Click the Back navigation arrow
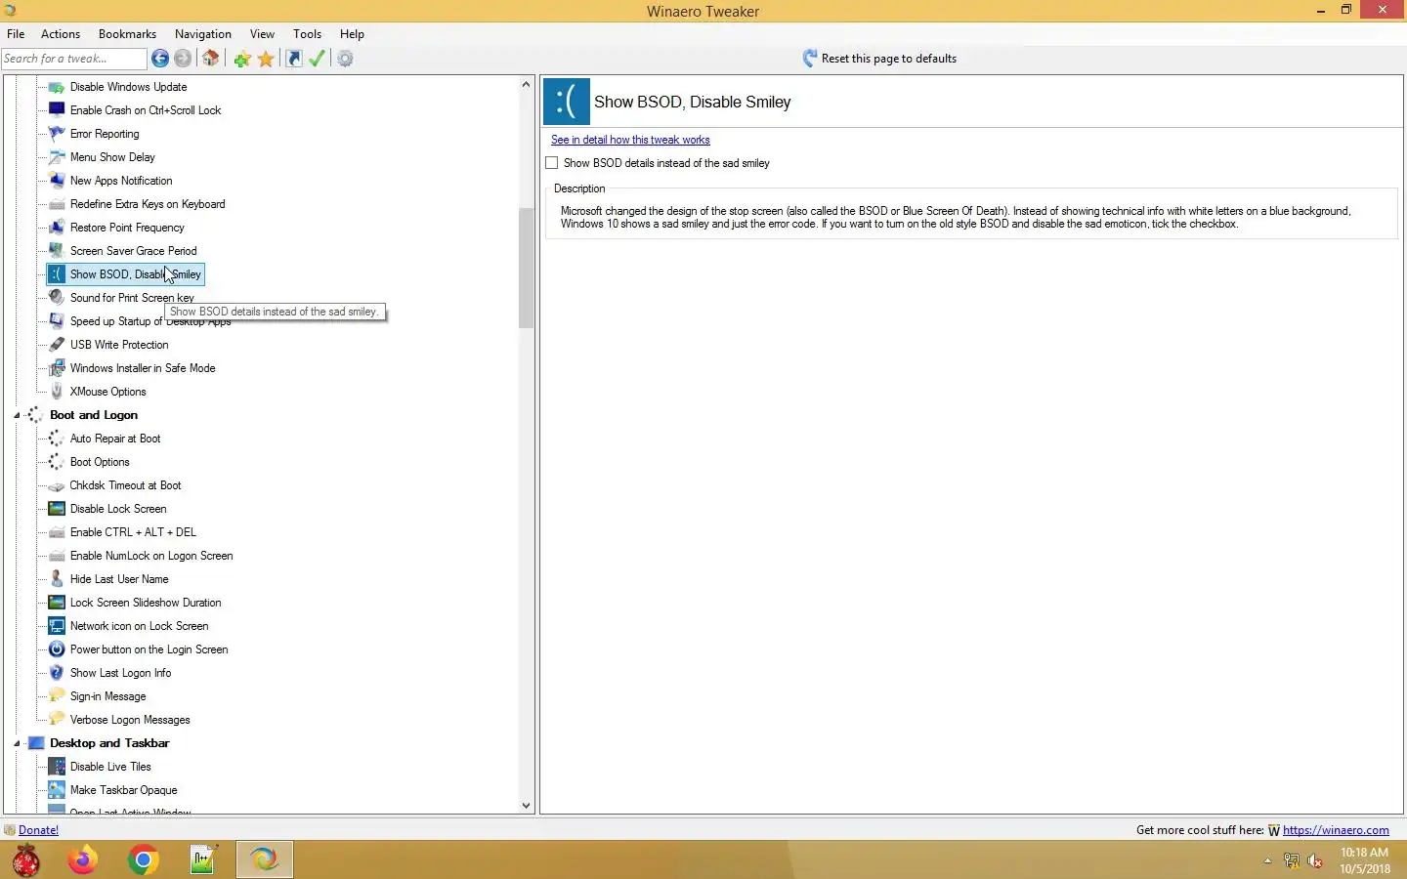Screen dimensions: 1407x879 tap(160, 59)
